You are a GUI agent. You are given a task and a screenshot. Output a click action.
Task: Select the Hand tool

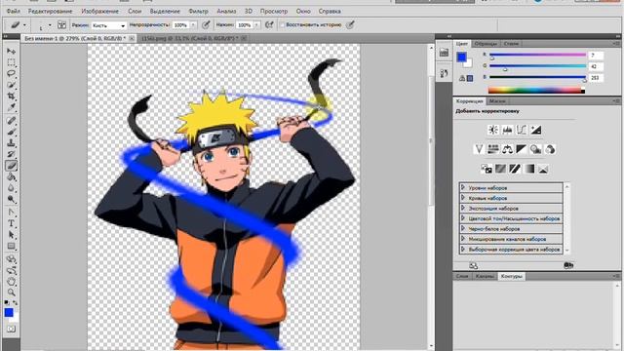[x=11, y=282]
